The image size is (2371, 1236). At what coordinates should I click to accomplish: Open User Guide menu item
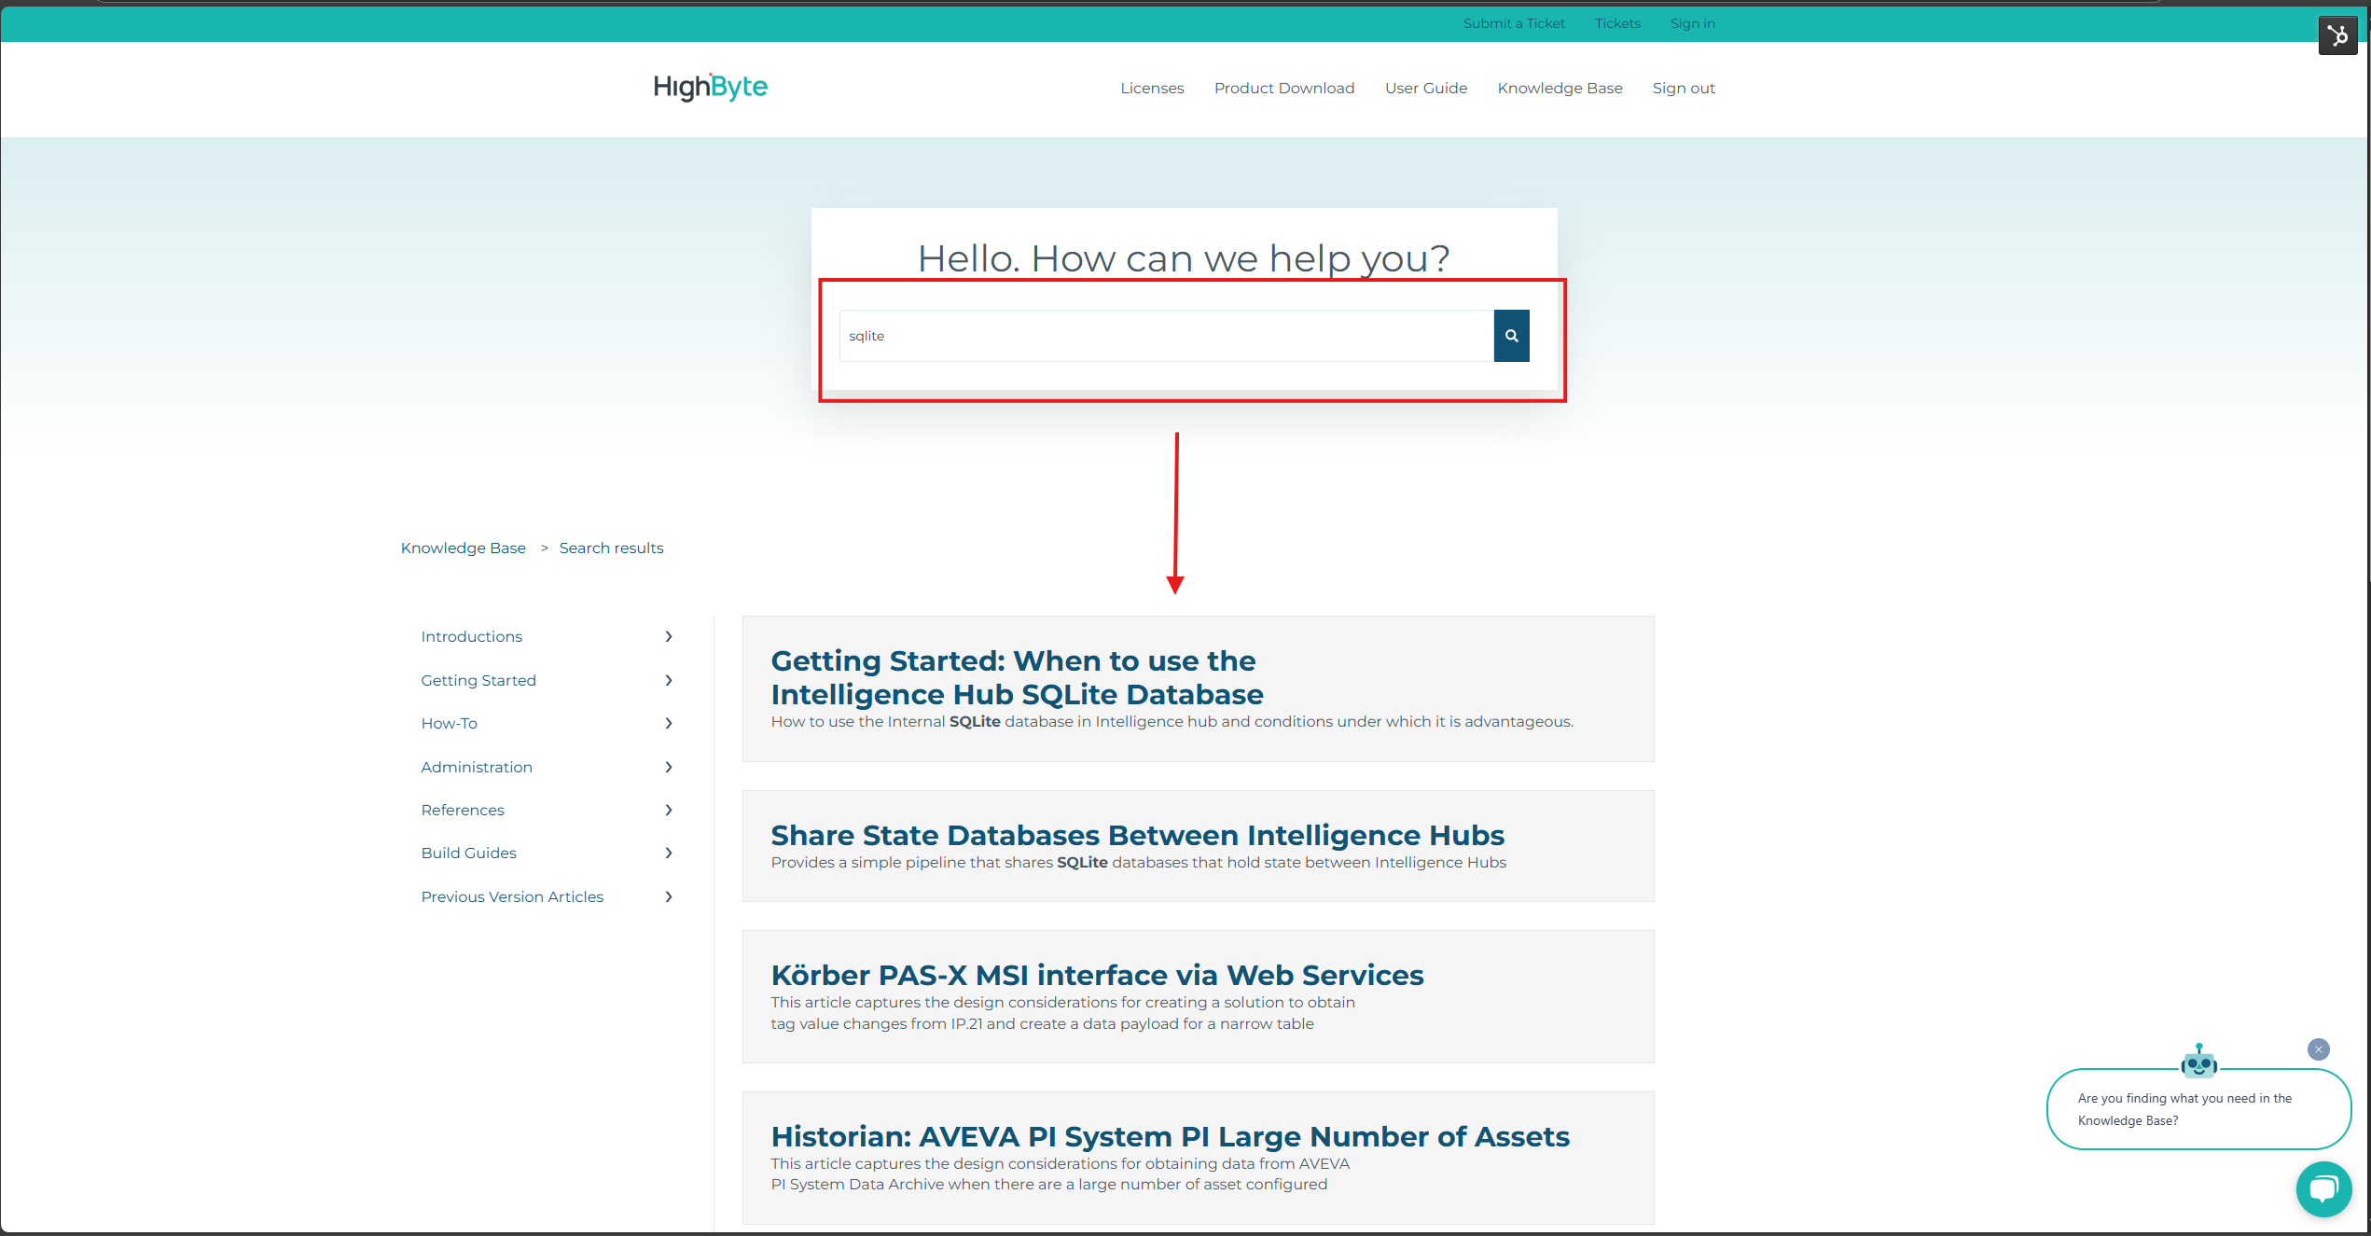click(x=1426, y=88)
